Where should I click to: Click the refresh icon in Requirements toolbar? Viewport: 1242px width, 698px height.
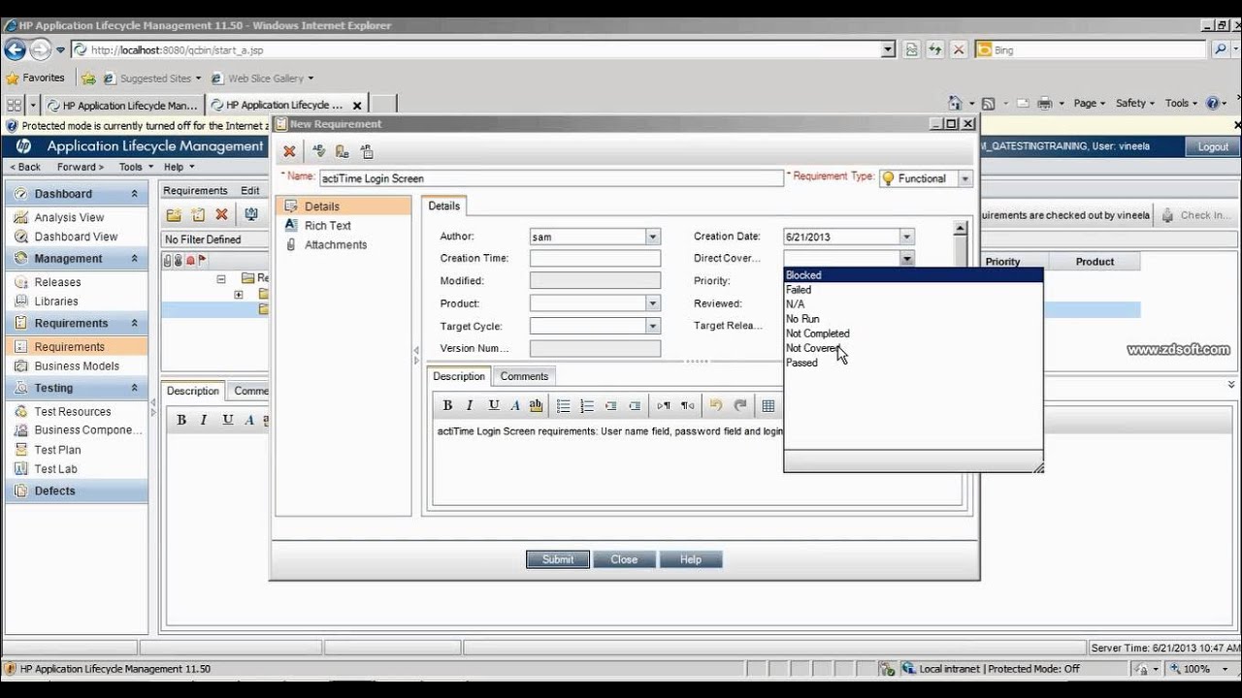tap(251, 214)
